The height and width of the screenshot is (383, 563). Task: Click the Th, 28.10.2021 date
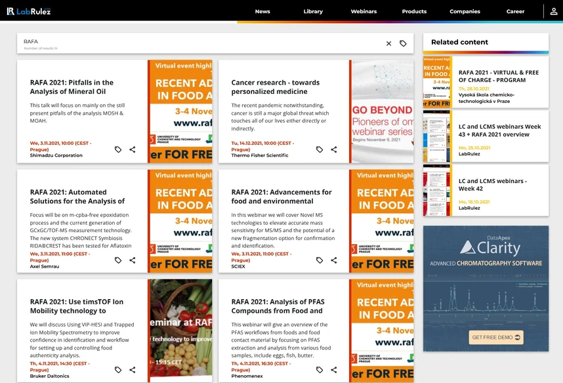(x=474, y=89)
